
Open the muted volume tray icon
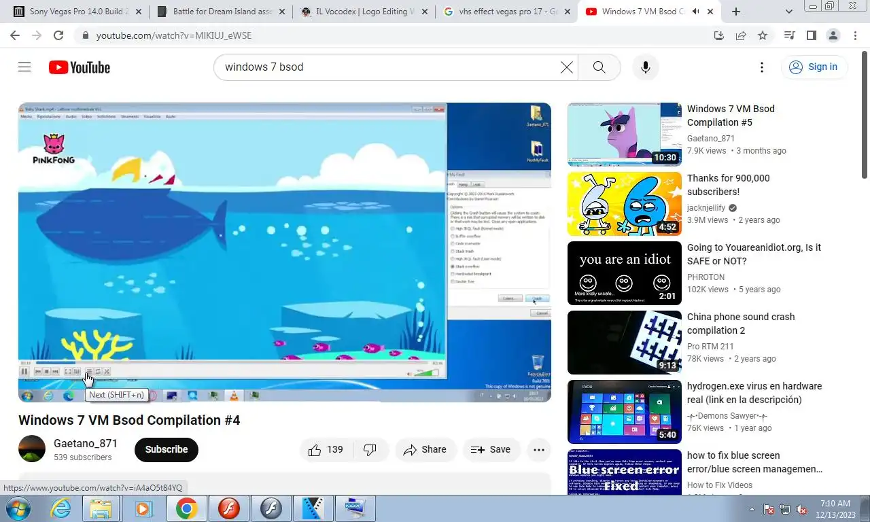(801, 509)
